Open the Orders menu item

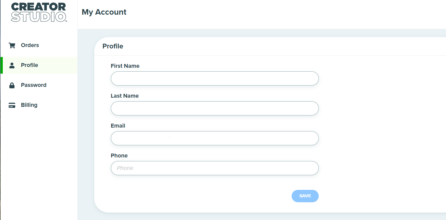click(30, 45)
